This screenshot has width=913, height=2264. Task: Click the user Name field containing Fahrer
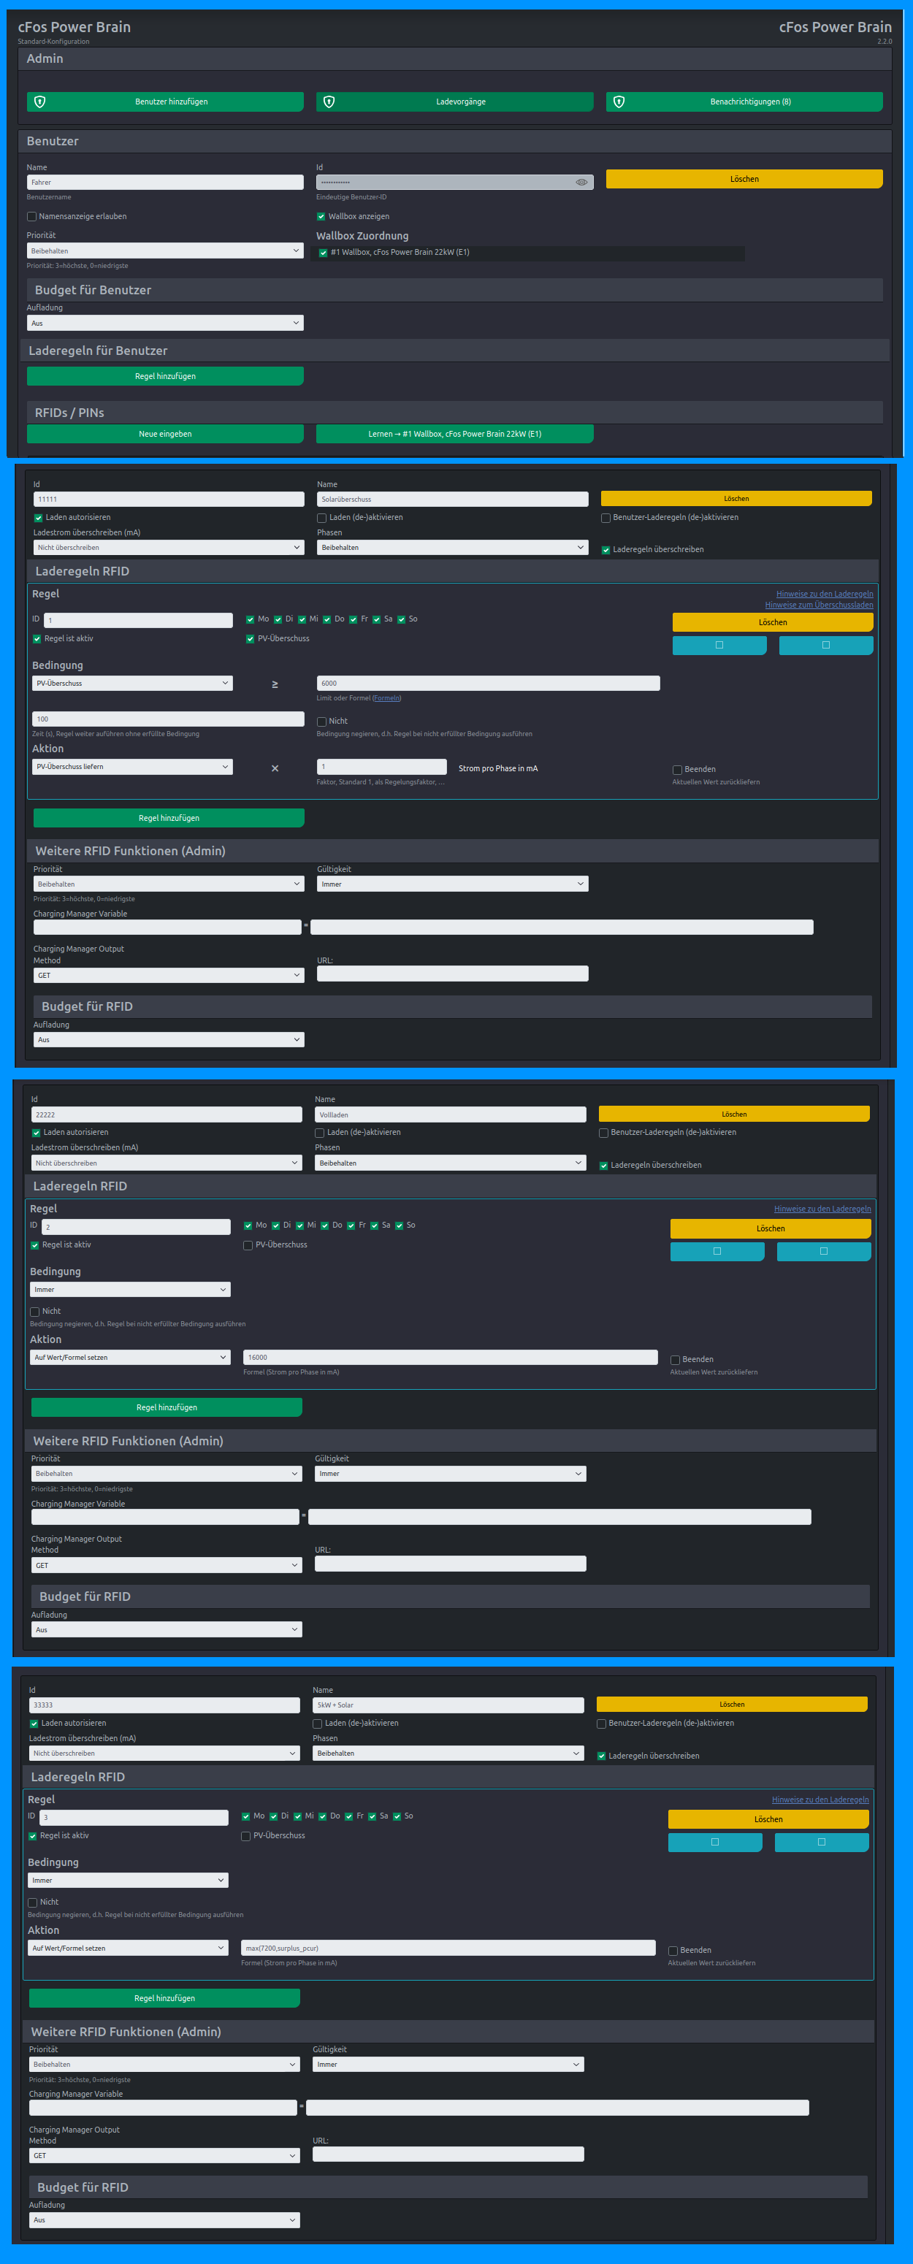(165, 182)
